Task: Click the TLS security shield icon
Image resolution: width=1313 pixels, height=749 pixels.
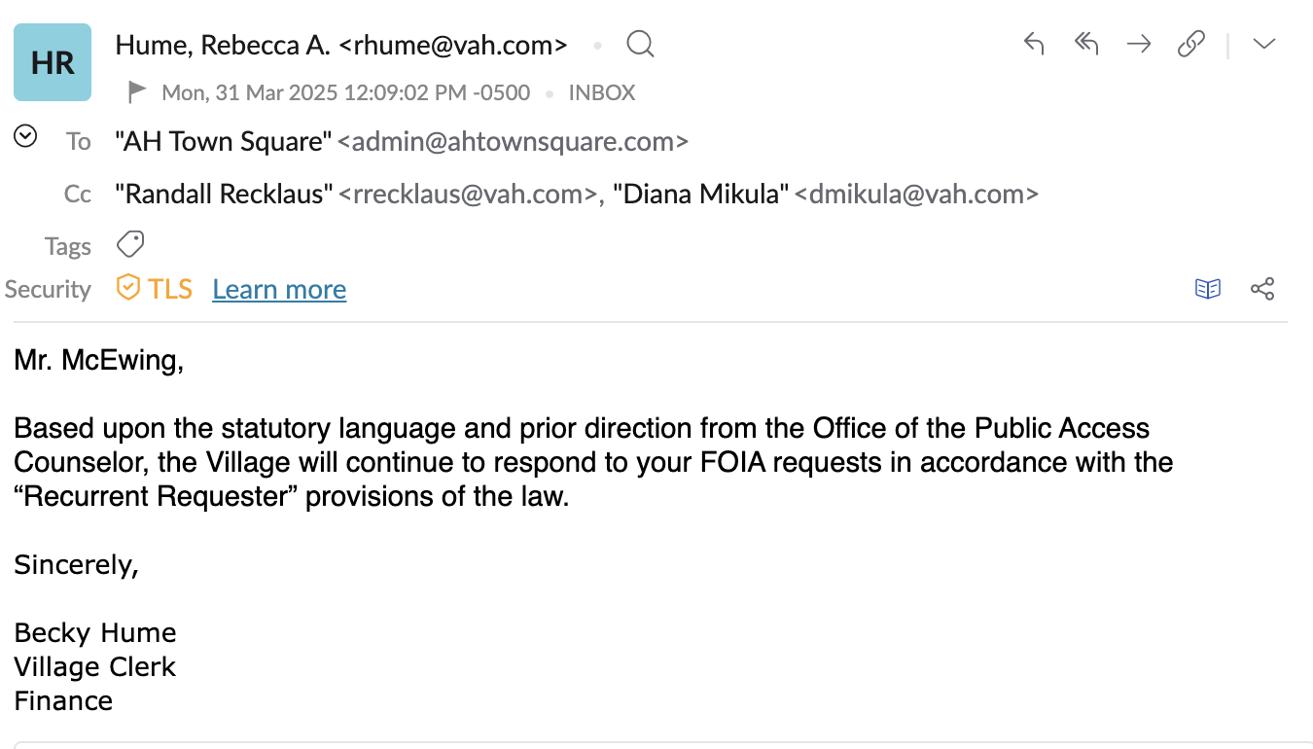Action: [128, 288]
